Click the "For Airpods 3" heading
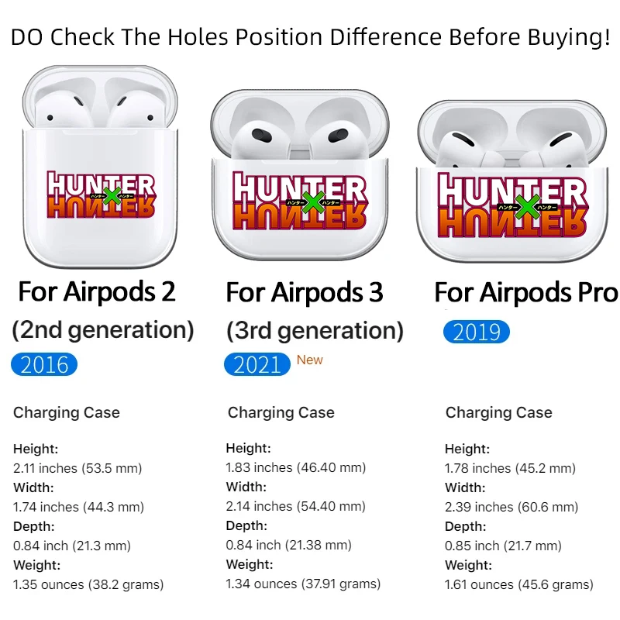 pyautogui.click(x=305, y=293)
